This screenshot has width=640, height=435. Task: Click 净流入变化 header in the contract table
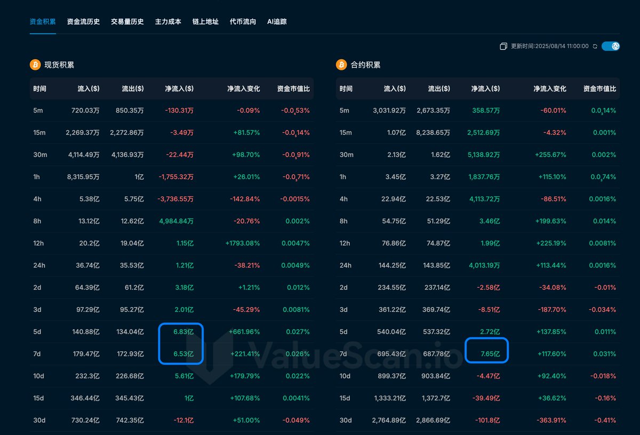coord(550,89)
